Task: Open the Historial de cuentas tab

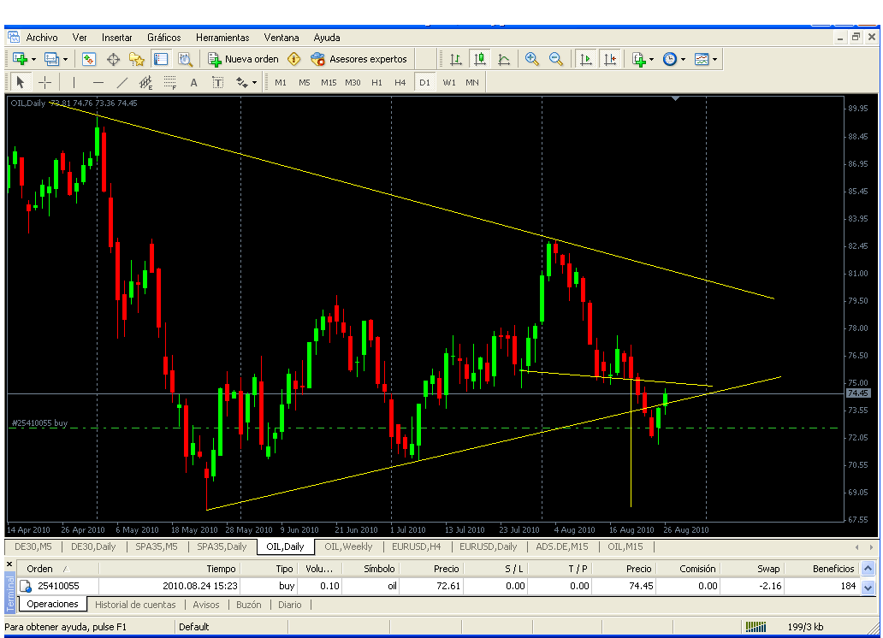Action: [x=135, y=604]
